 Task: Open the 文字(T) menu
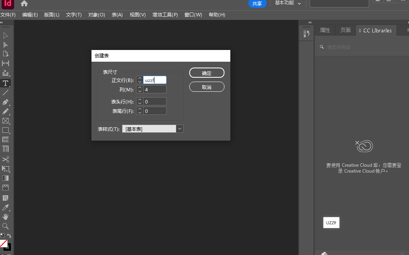(74, 15)
